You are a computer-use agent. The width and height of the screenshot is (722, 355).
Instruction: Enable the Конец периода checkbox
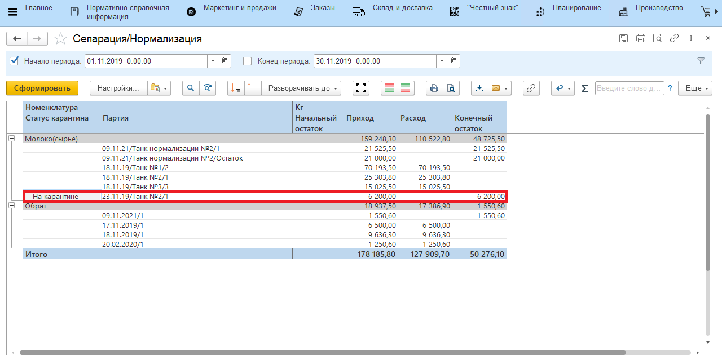coord(247,61)
